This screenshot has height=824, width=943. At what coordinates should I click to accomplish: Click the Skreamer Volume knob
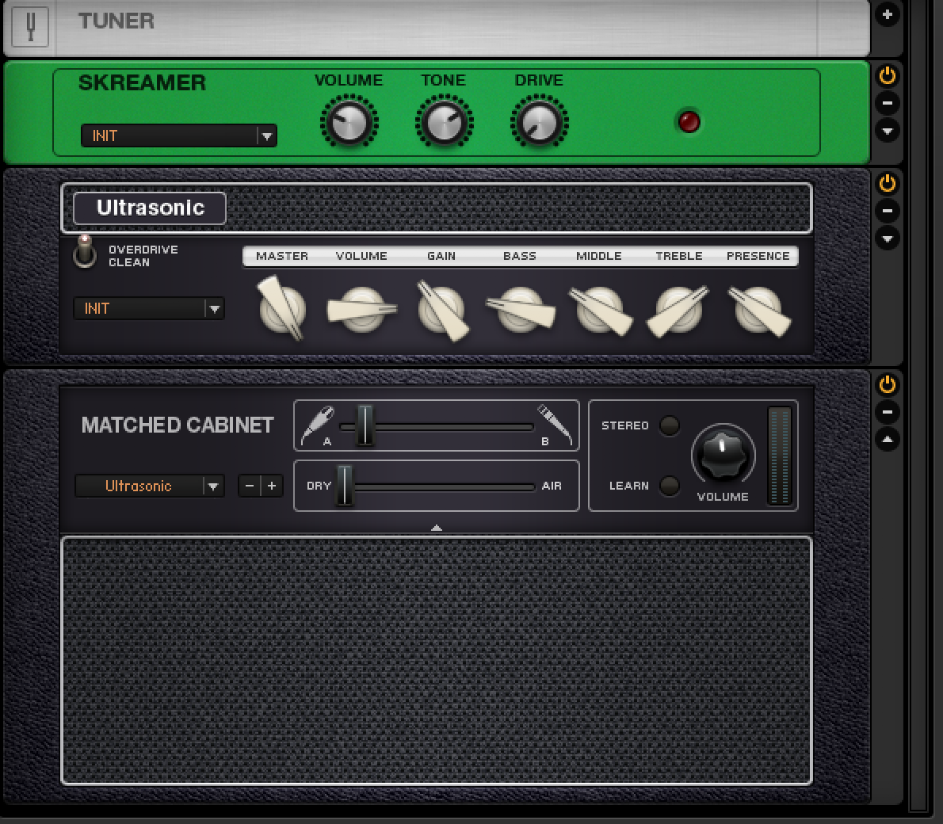[x=349, y=122]
